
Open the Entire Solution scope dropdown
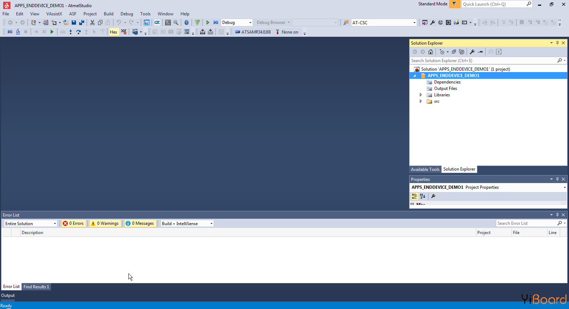click(31, 223)
